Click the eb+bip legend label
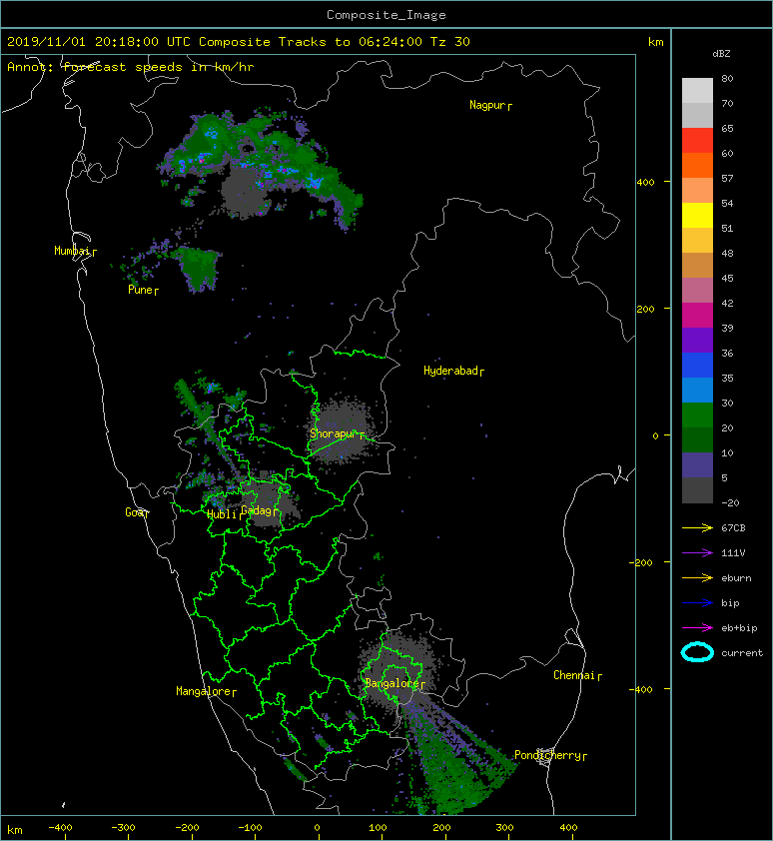 click(739, 628)
